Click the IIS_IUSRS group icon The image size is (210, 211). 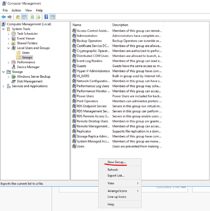tap(74, 76)
